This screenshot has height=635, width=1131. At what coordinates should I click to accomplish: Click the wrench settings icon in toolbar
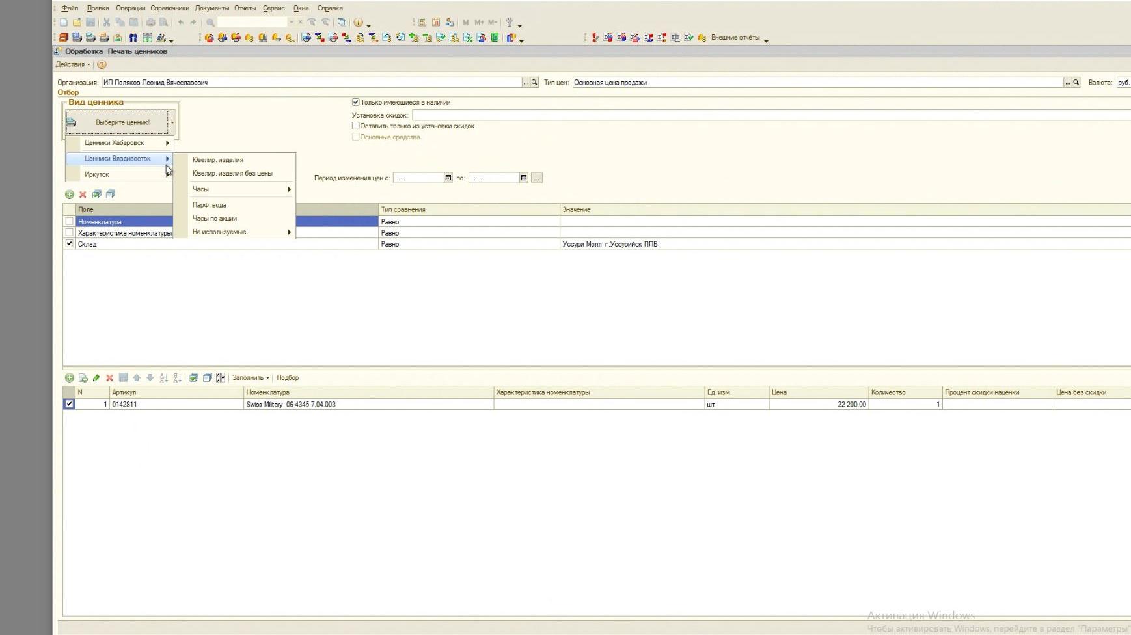pos(510,22)
